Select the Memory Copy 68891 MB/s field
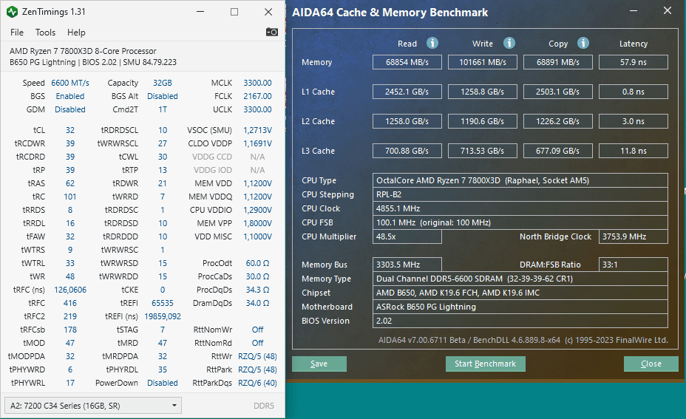 click(558, 62)
